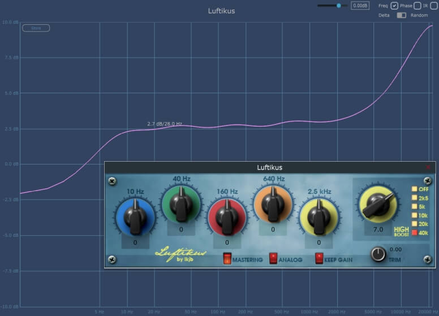Select the 5k high boost frequency

click(414, 206)
